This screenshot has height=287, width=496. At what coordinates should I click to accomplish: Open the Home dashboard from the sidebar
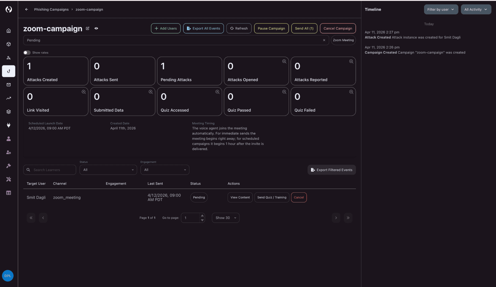(x=9, y=31)
